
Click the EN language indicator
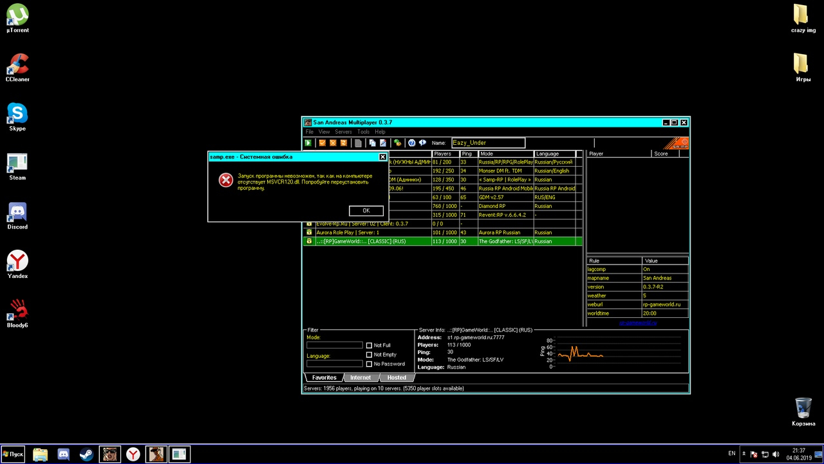click(731, 454)
